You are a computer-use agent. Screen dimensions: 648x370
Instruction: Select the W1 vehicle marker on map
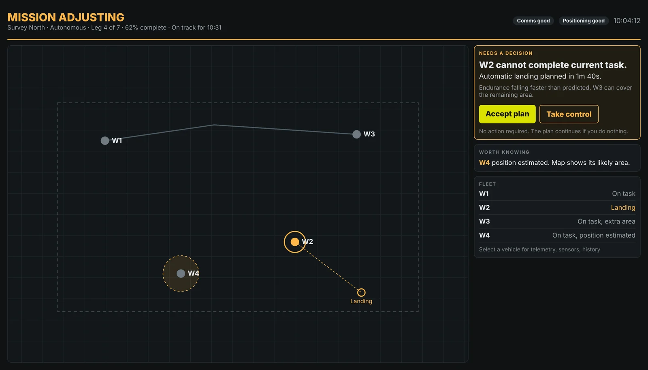(105, 140)
